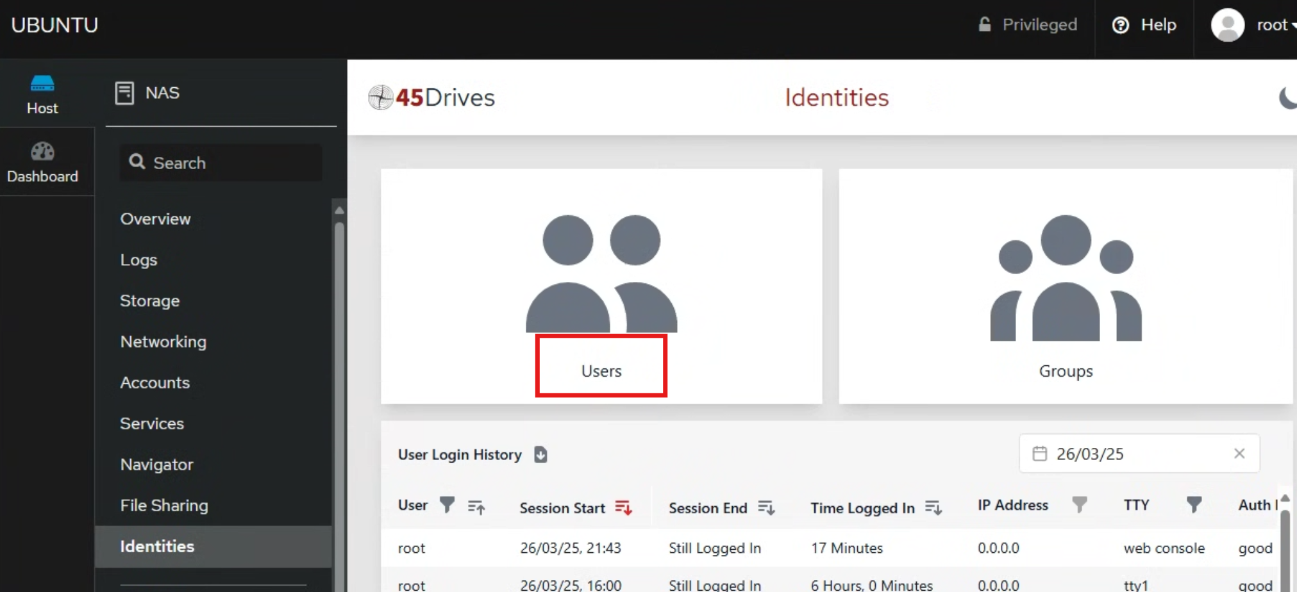1297x592 pixels.
Task: Click the 'tty1' TTY cell
Action: click(1135, 585)
